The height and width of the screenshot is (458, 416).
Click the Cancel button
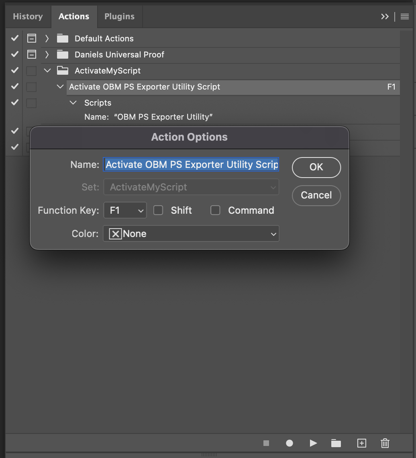(316, 195)
